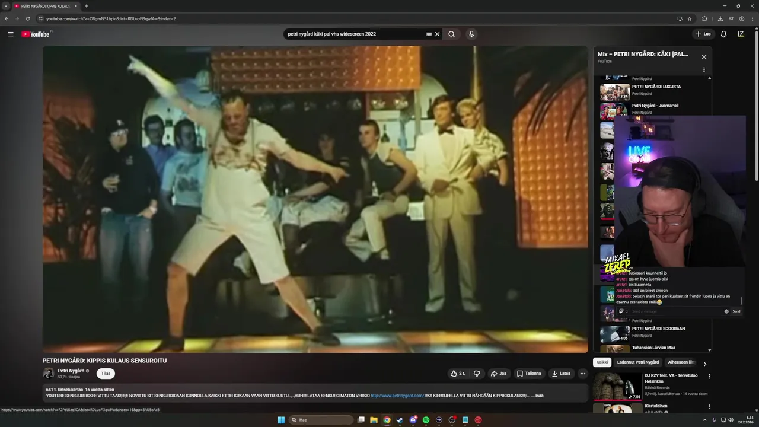
Task: Bookmark this page with the star icon
Action: (690, 18)
